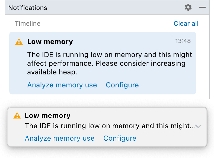Image resolution: width=214 pixels, height=158 pixels.
Task: Select the Timeline section label
Action: pyautogui.click(x=28, y=24)
